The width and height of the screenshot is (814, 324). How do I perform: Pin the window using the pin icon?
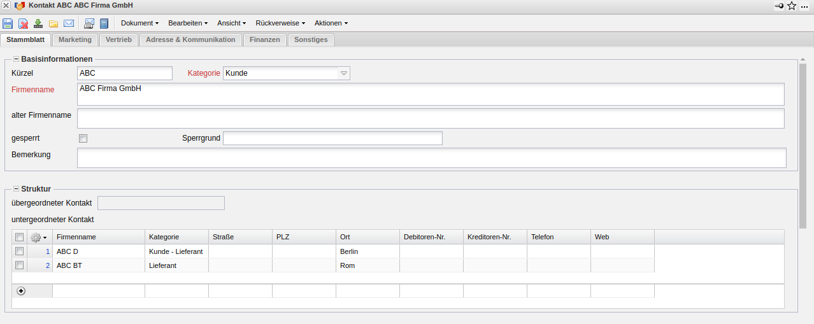pyautogui.click(x=779, y=6)
